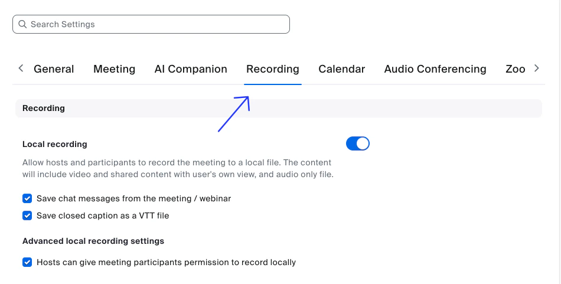Click the magnifier icon in Search Settings

22,24
